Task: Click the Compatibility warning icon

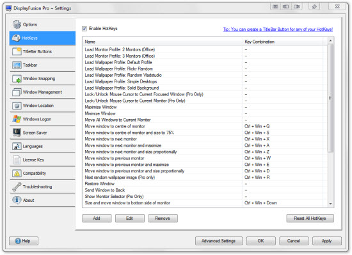Action: click(17, 173)
